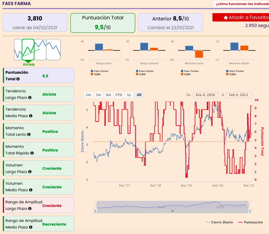Click the left handle of the chart navigator
The height and width of the screenshot is (234, 269).
click(x=97, y=205)
